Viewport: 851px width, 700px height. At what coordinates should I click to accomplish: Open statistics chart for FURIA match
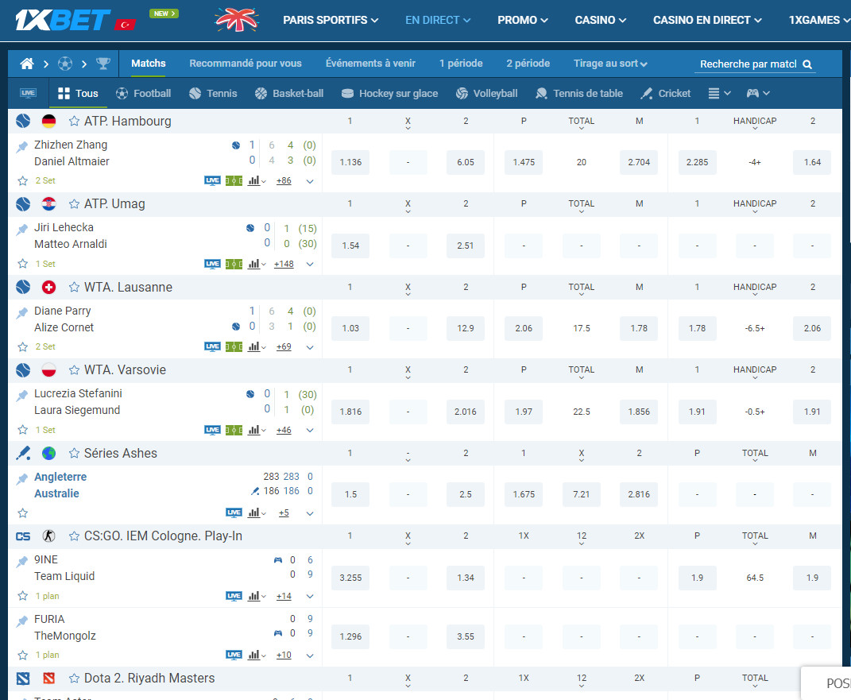[256, 655]
